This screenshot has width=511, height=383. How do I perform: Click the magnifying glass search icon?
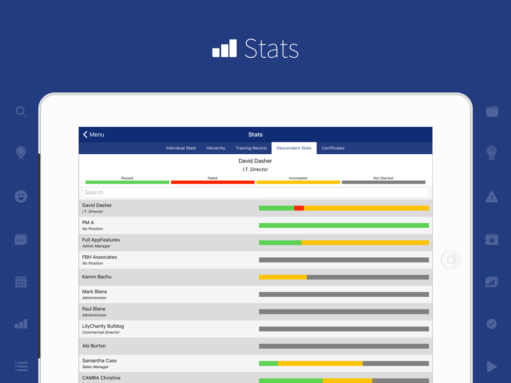pyautogui.click(x=21, y=111)
